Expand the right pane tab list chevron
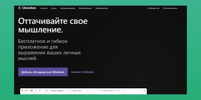Image resolution: width=201 pixels, height=100 pixels. click(141, 91)
